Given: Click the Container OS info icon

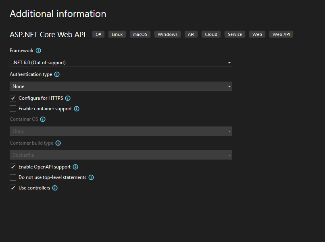Looking at the screenshot, I should click(x=43, y=120).
